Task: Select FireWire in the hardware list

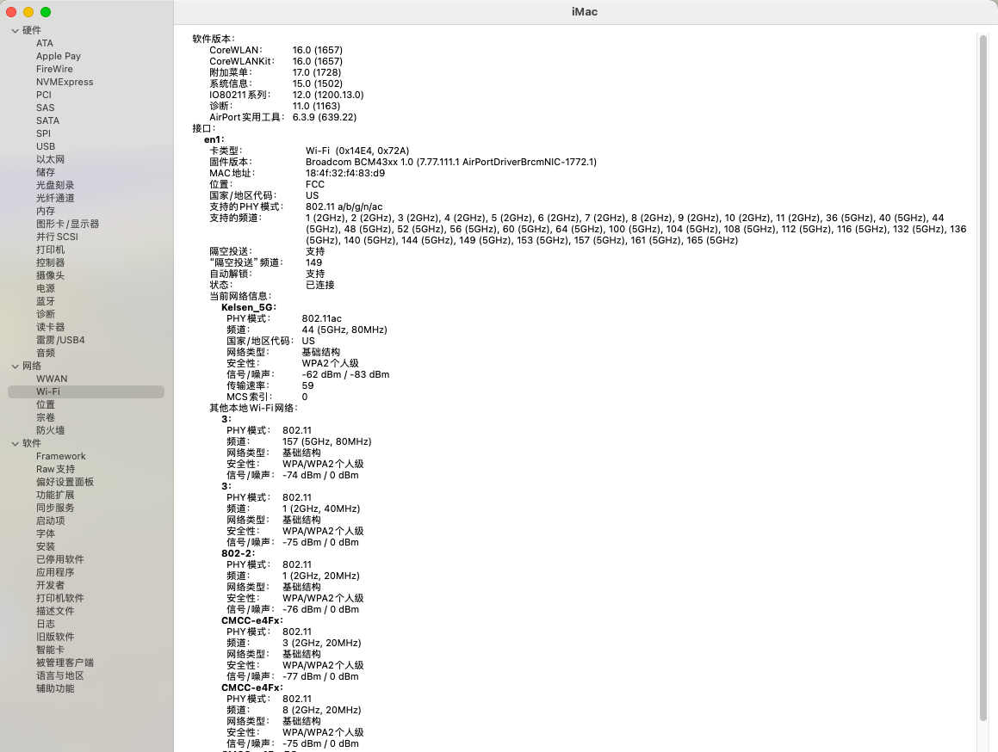Action: 54,69
